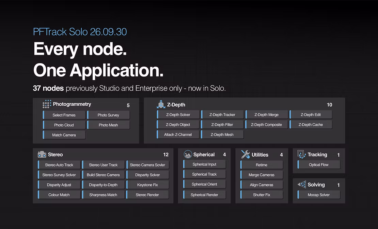Click the Photogrammetry node count 5
The image size is (378, 229).
[128, 105]
